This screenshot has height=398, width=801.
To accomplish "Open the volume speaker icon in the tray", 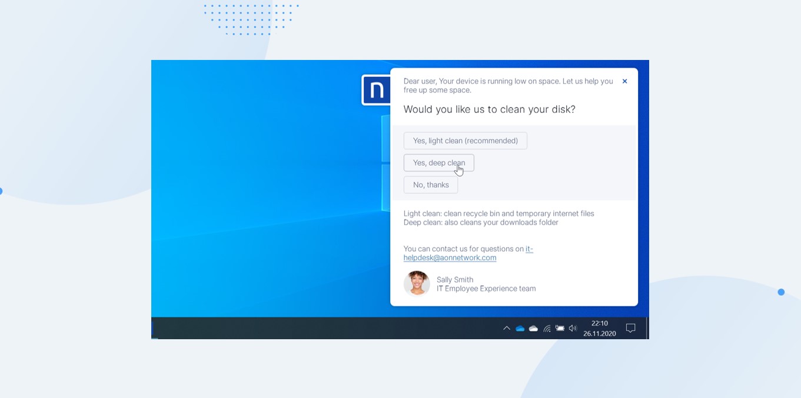I will click(573, 328).
